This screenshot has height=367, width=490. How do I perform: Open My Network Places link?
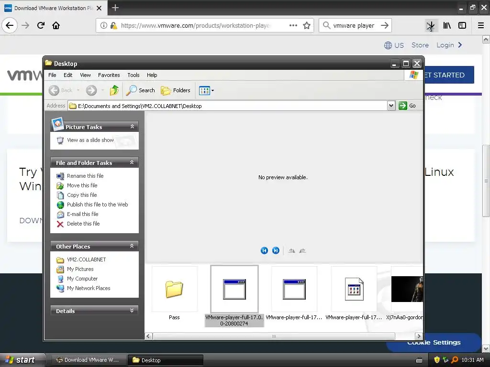click(x=89, y=288)
